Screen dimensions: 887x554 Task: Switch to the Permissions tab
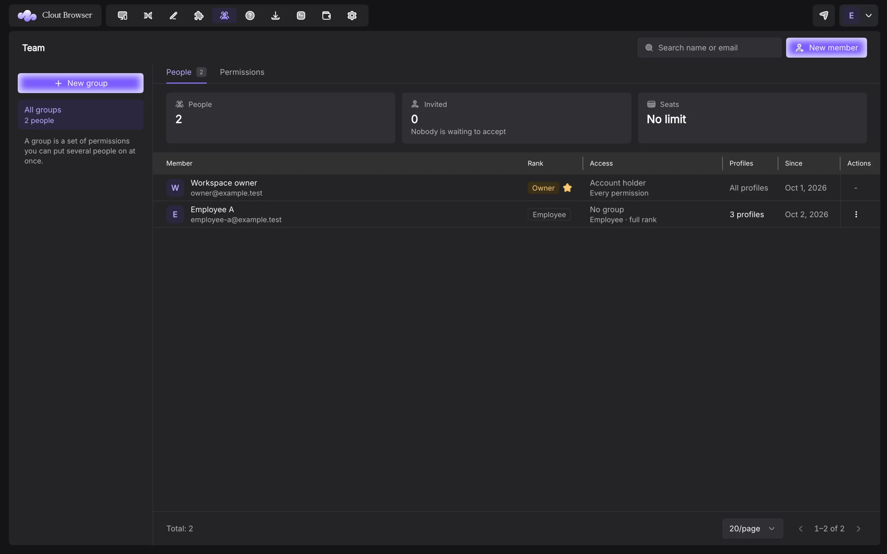[242, 72]
